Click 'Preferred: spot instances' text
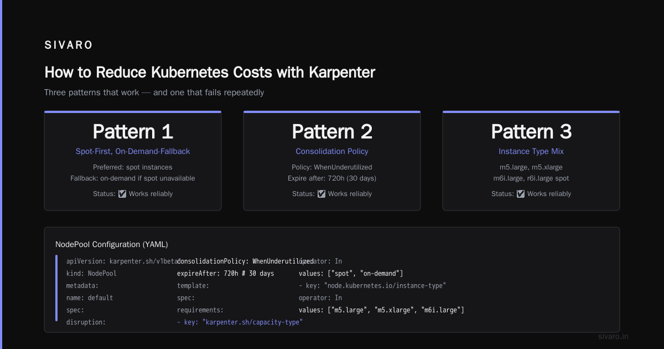This screenshot has height=349, width=664. coord(133,167)
